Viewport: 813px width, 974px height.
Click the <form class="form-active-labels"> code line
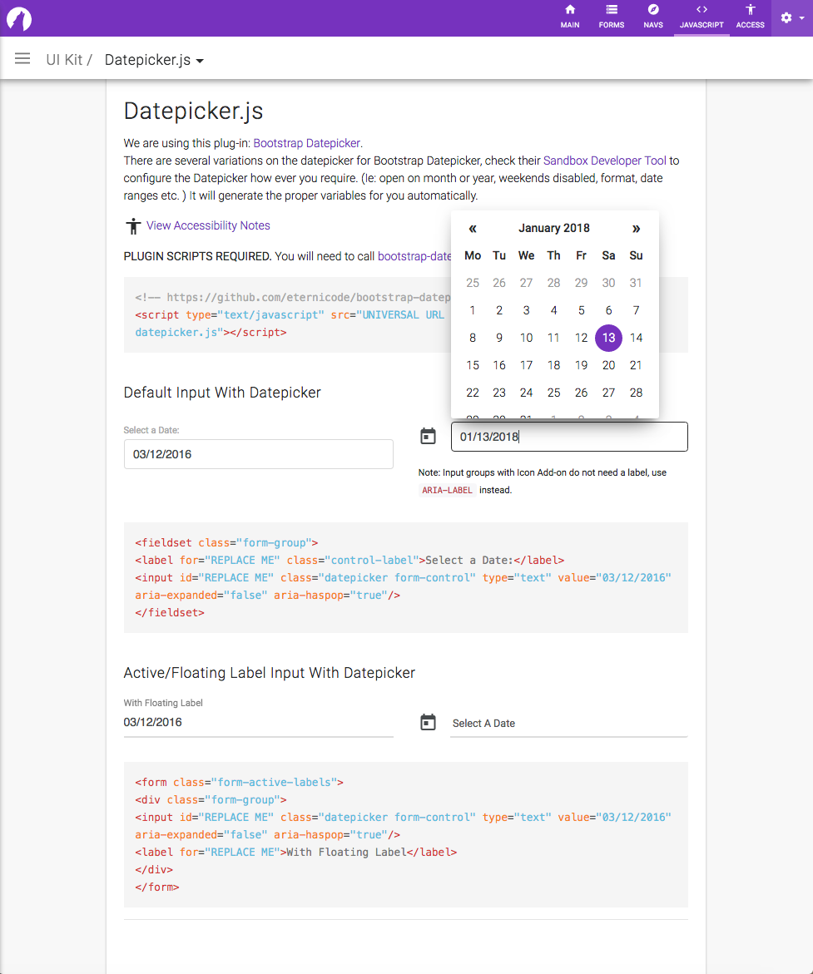point(240,782)
